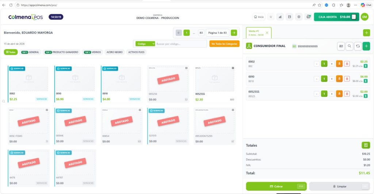
Task: Close the Venta #1 sale tab
Action: pos(267,33)
